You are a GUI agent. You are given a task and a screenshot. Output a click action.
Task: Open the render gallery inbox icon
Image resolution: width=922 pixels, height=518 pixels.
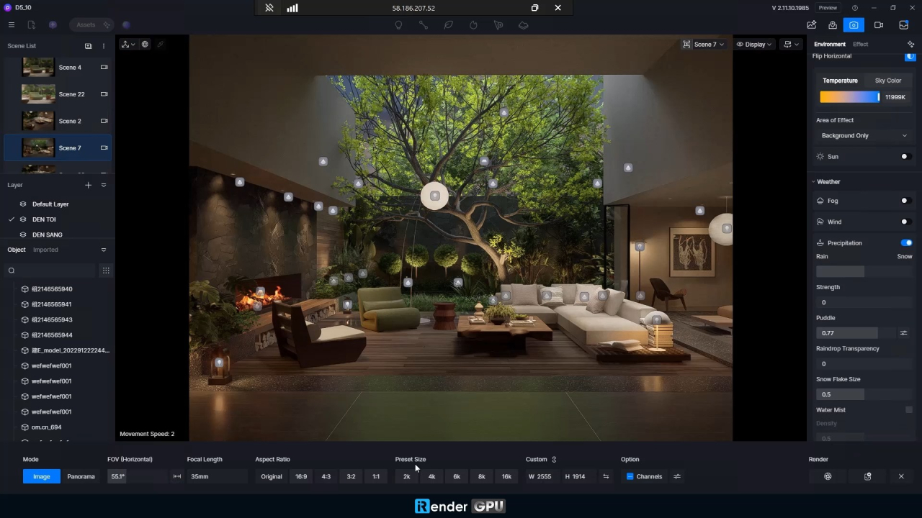[903, 25]
